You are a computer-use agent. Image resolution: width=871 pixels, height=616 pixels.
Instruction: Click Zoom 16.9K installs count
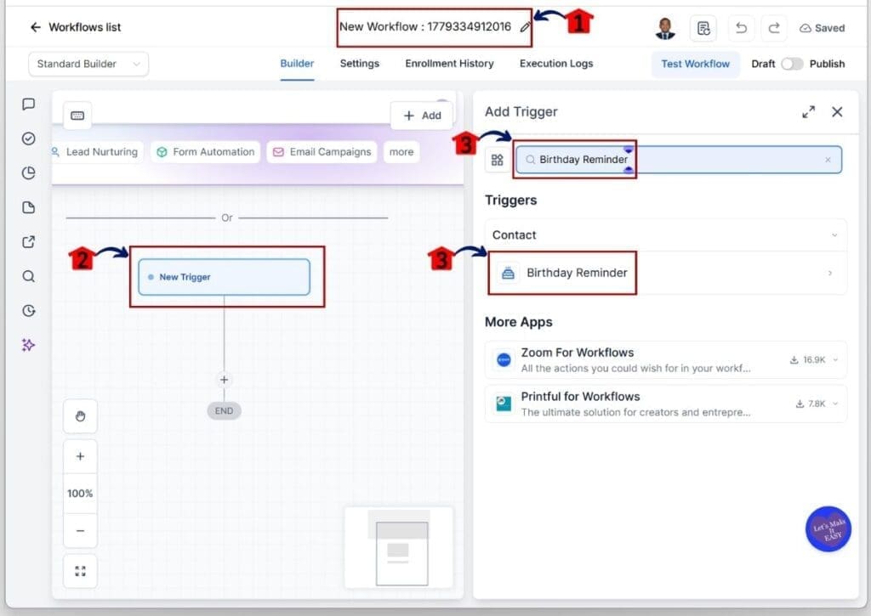[808, 359]
